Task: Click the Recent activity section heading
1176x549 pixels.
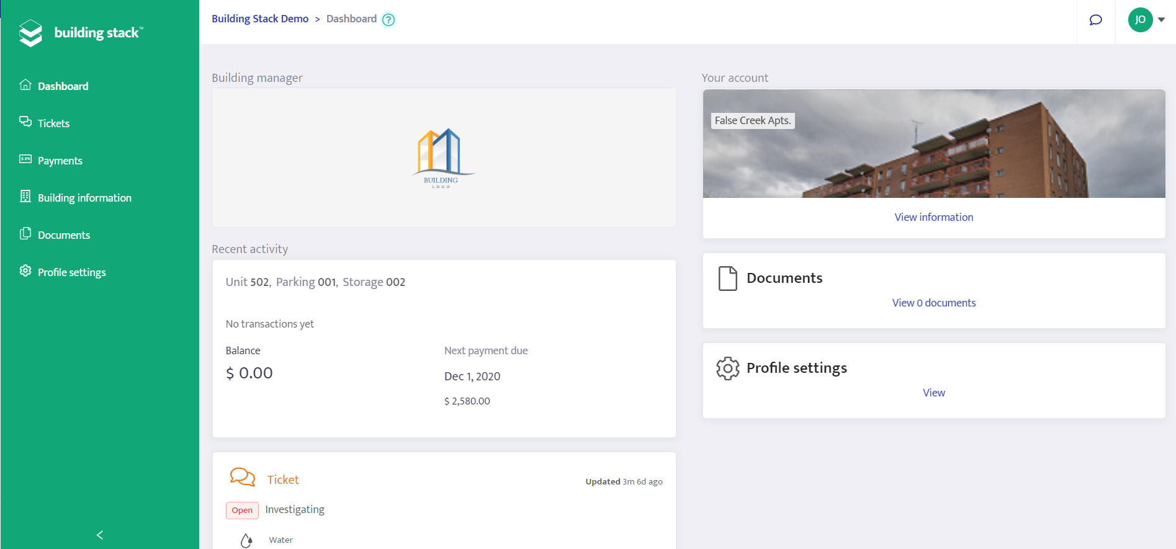Action: (250, 249)
